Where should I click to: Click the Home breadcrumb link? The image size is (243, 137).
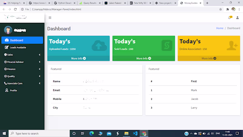pos(220,28)
